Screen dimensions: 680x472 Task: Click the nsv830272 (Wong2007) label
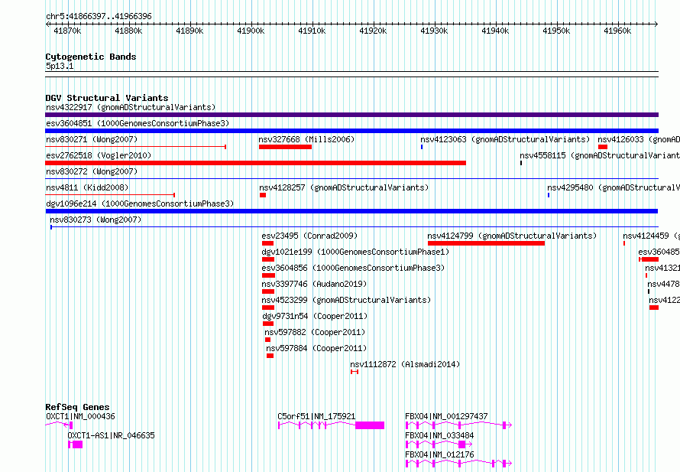[92, 171]
